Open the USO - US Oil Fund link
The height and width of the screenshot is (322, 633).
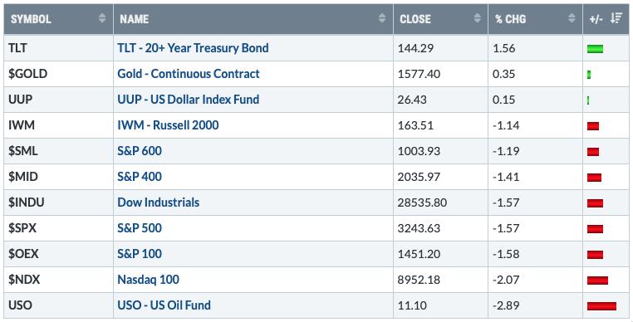coord(164,305)
